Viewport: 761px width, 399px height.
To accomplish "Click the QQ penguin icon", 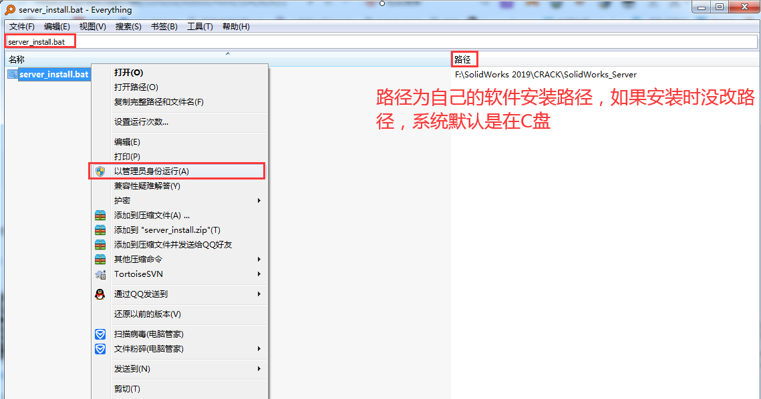I will point(100,294).
